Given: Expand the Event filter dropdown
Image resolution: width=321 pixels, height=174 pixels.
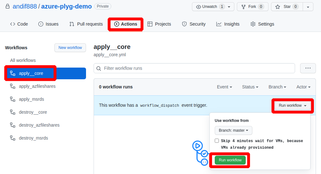Looking at the screenshot, I should click(224, 87).
